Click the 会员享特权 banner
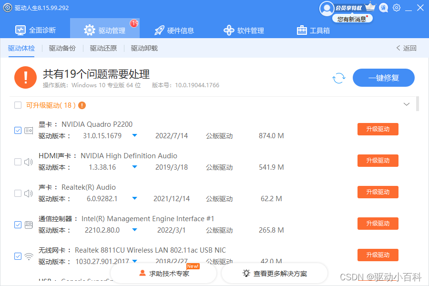 tap(348, 8)
